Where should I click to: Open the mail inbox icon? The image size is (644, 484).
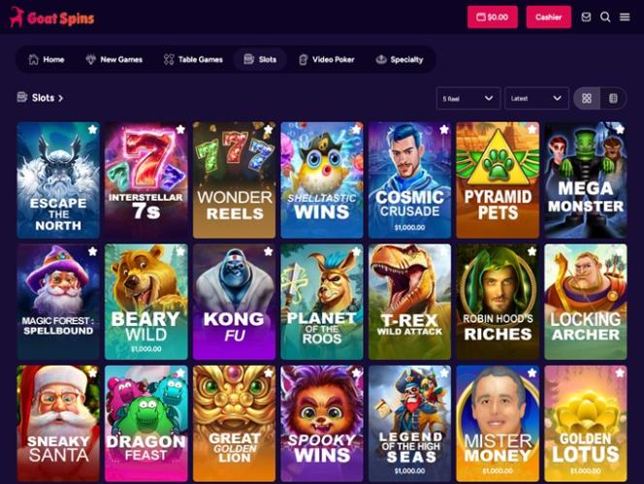coord(586,16)
